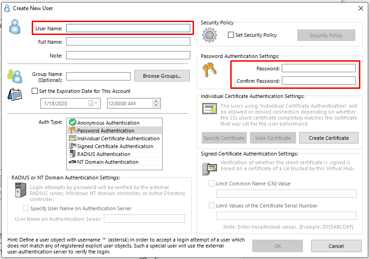
Task: Enable the Set Security Policy checkbox
Action: pyautogui.click(x=231, y=35)
